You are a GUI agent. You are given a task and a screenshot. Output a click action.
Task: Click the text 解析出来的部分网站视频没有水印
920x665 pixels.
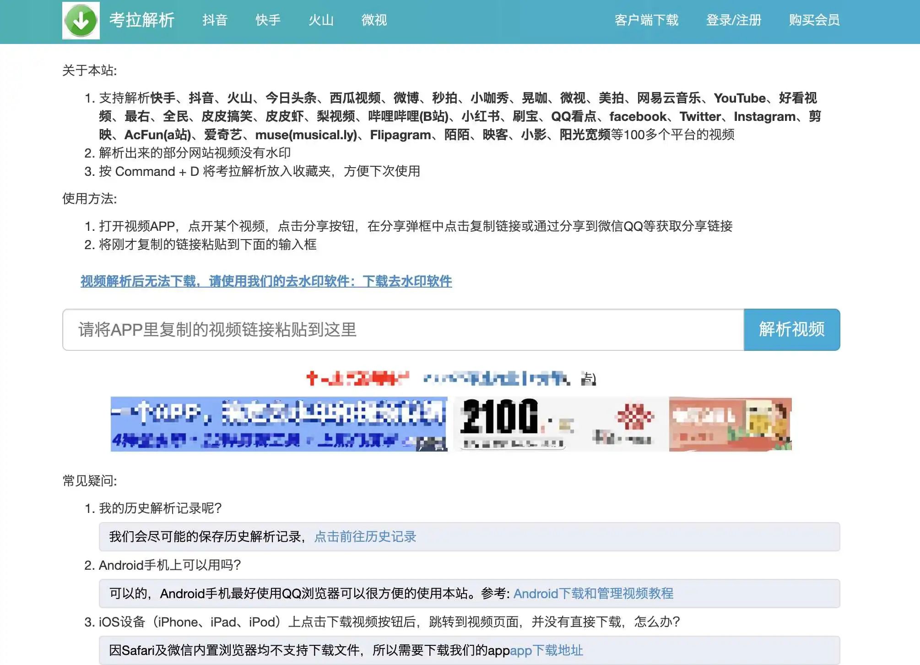click(x=195, y=153)
